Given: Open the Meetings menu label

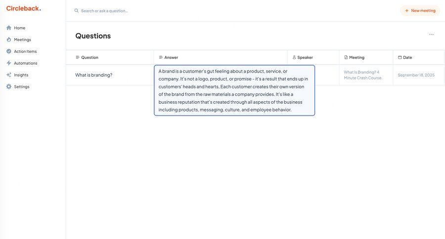Looking at the screenshot, I should [22, 40].
